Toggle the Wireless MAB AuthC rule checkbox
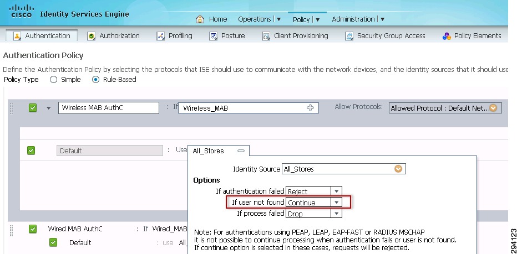Viewport: 517px width, 254px height. pos(33,107)
